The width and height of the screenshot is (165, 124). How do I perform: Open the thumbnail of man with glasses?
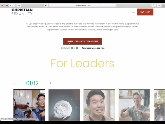coord(134,105)
